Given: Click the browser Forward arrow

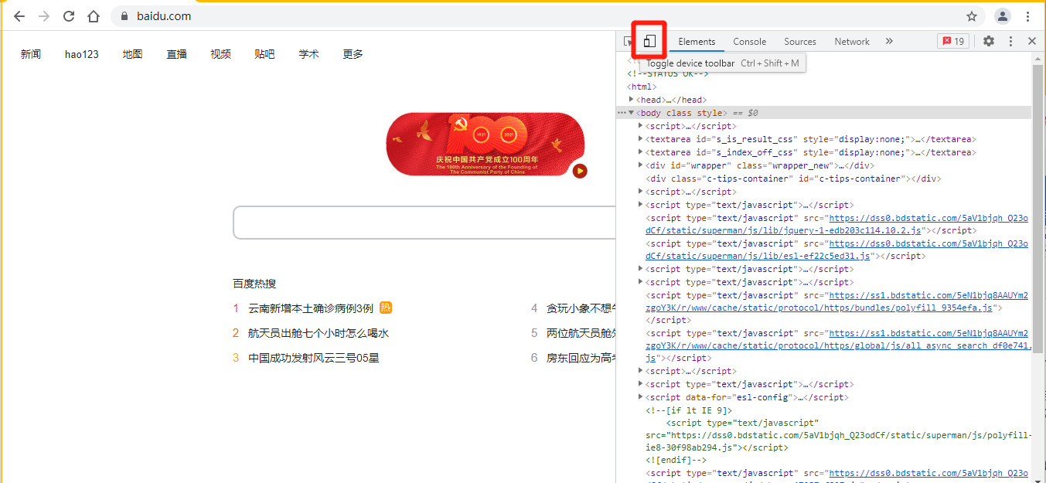Looking at the screenshot, I should pos(44,16).
